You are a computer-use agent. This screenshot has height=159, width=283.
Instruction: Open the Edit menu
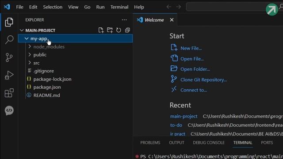[x=33, y=7]
